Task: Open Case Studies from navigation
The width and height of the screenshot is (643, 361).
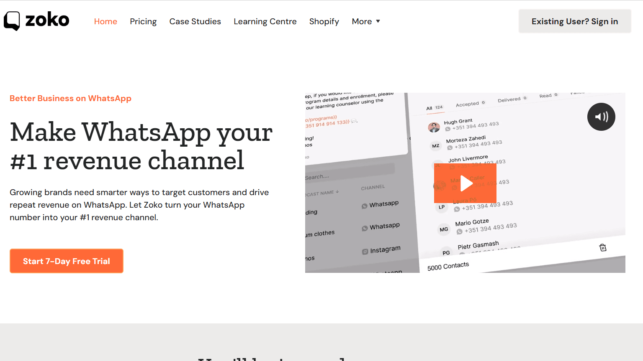Action: 195,21
